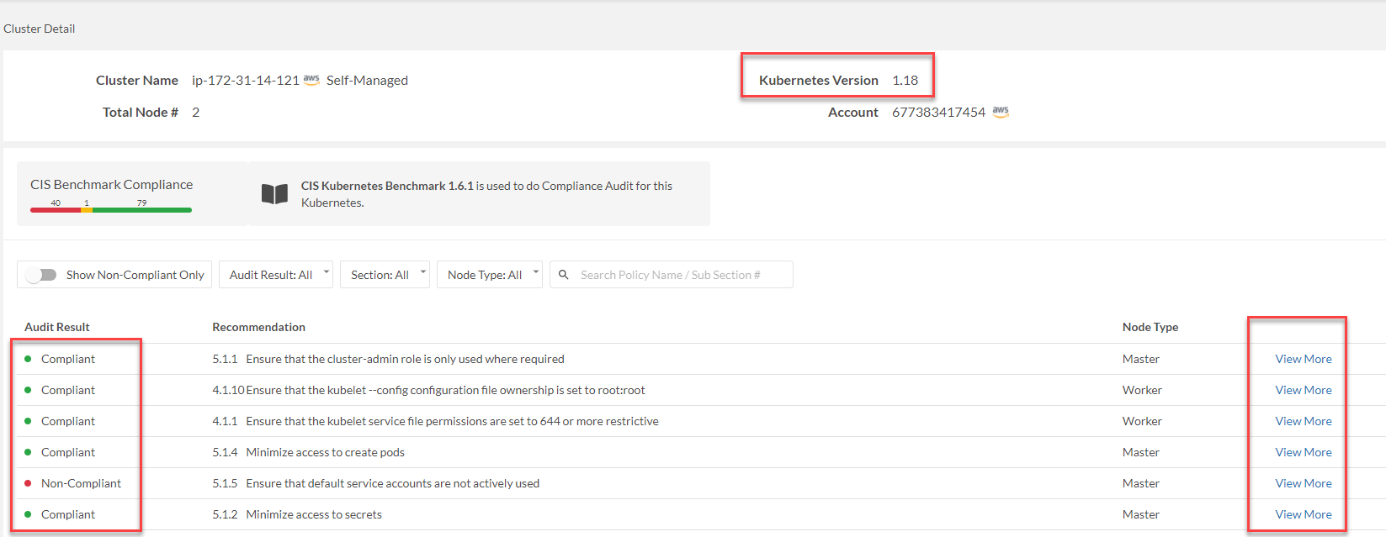1386x537 pixels.
Task: Click the green segment of compliance bar
Action: [x=141, y=210]
